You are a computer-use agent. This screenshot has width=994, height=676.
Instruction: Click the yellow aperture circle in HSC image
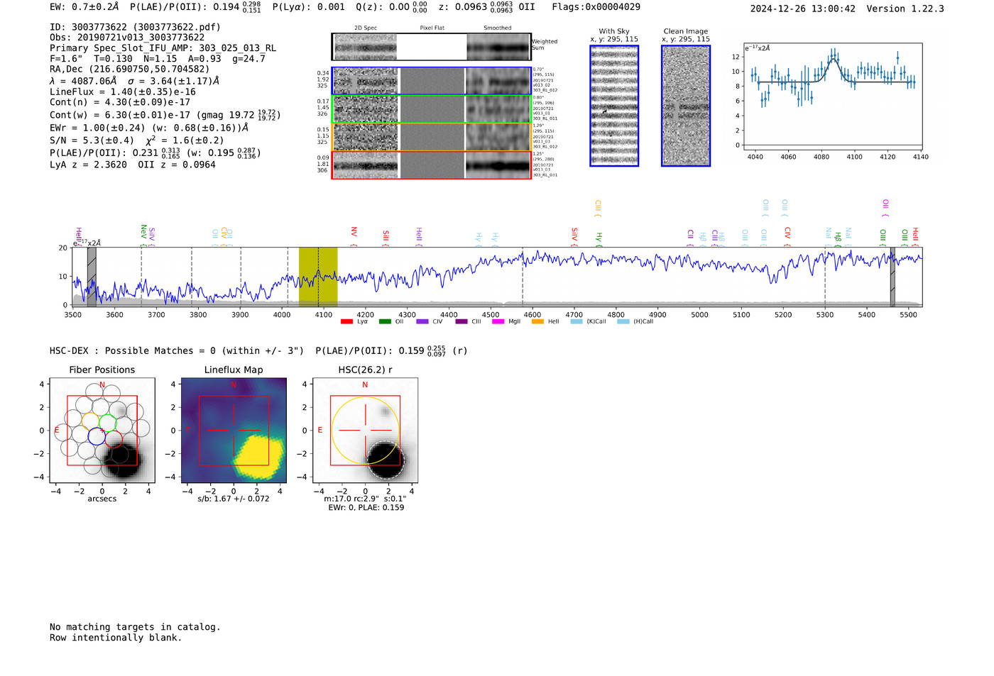pos(366,431)
